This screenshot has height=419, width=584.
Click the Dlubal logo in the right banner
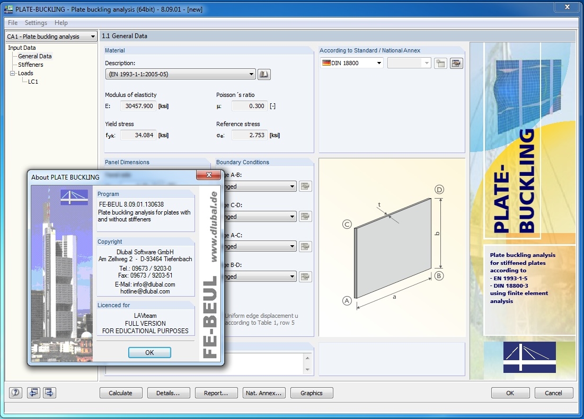point(529,357)
